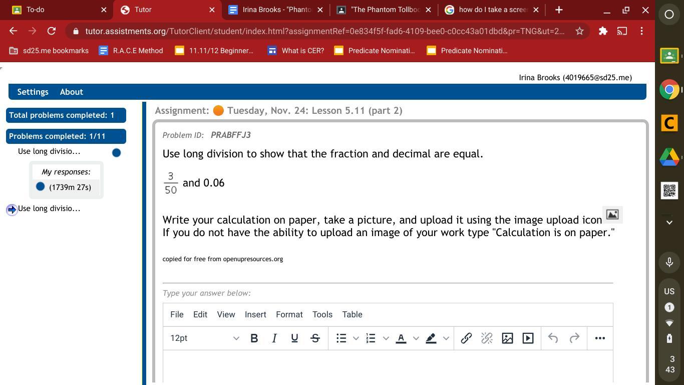Open the highlight color picker dropdown arrow
The height and width of the screenshot is (385, 684).
click(446, 338)
